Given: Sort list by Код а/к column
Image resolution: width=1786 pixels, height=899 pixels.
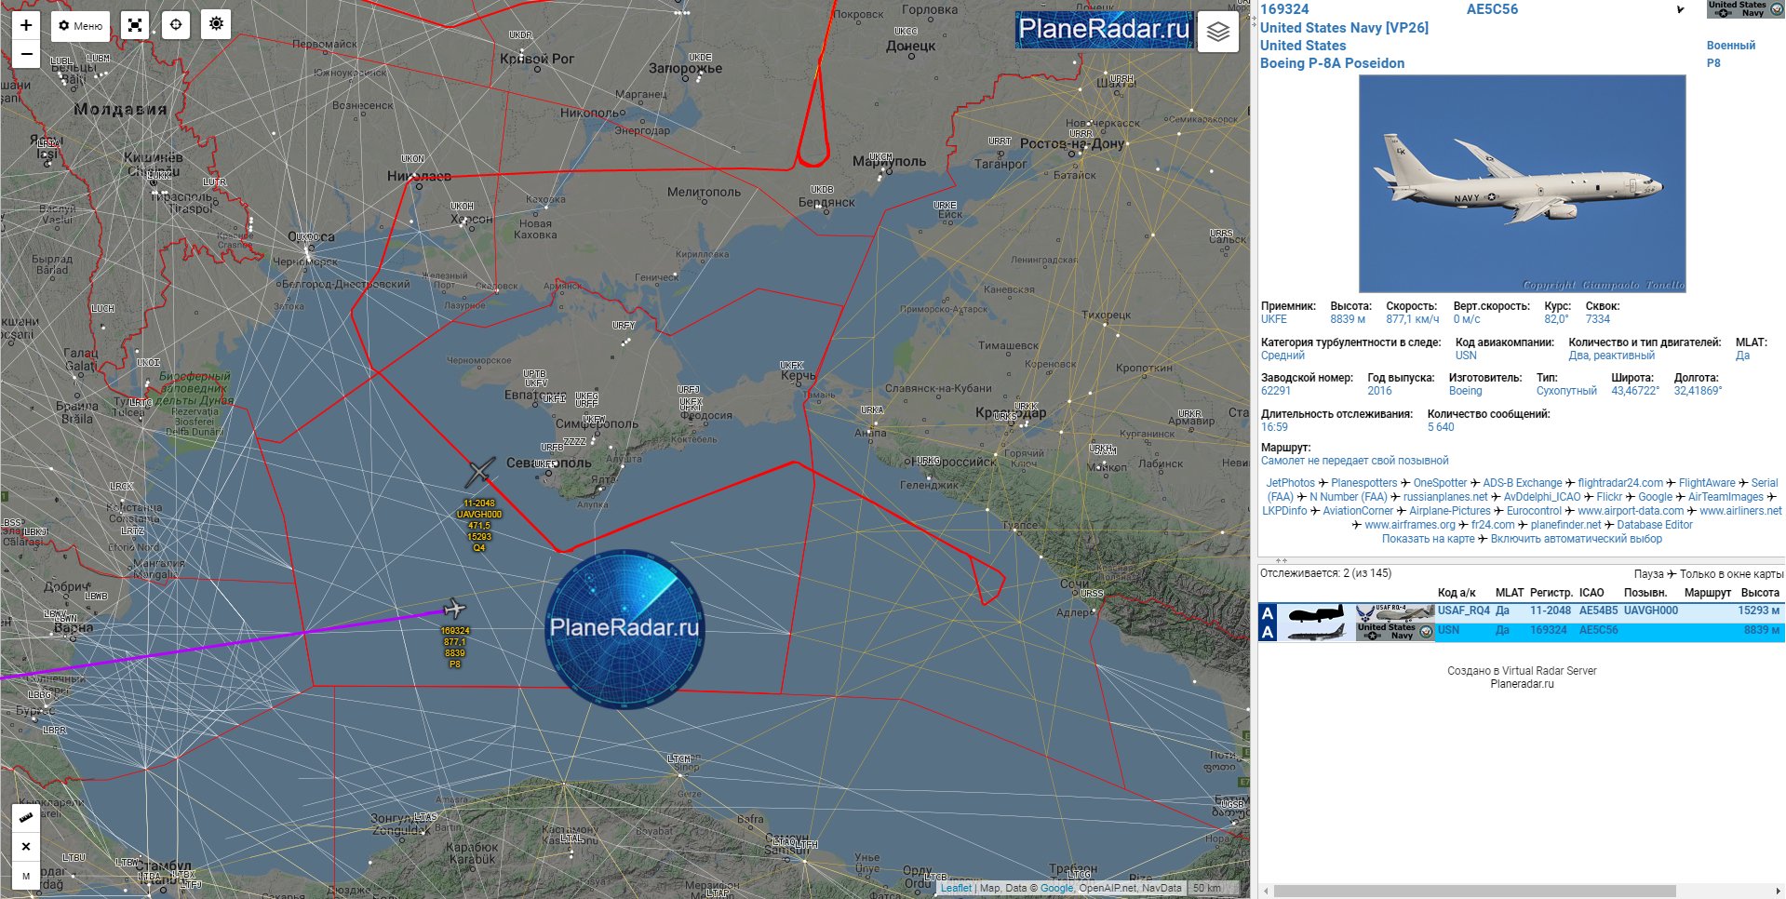Looking at the screenshot, I should point(1457,593).
